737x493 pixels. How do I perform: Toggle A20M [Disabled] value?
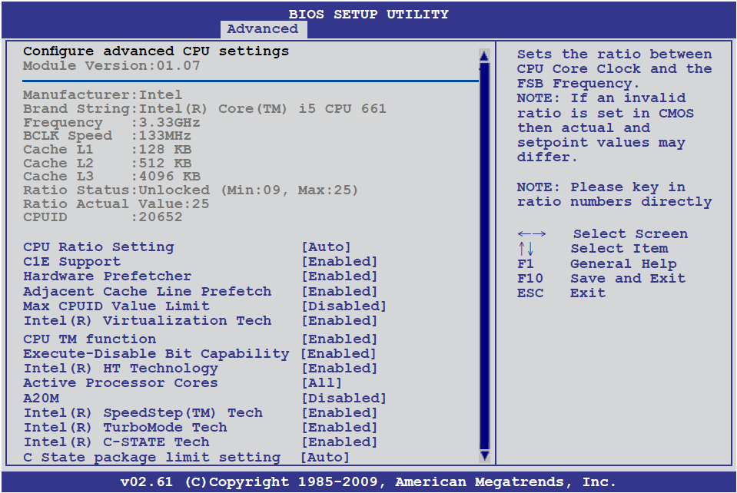[344, 398]
